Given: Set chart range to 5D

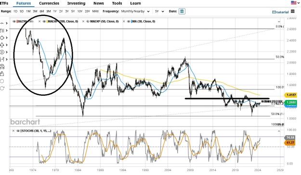Looking at the screenshot, I should pyautogui.click(x=22, y=12).
